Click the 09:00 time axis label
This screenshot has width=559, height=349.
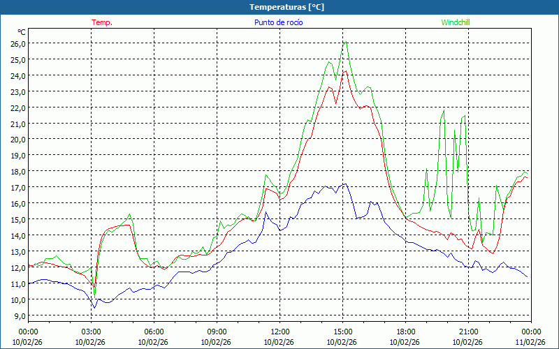[x=217, y=332]
